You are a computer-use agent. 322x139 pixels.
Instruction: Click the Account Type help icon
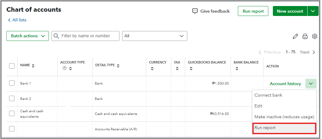[64, 68]
